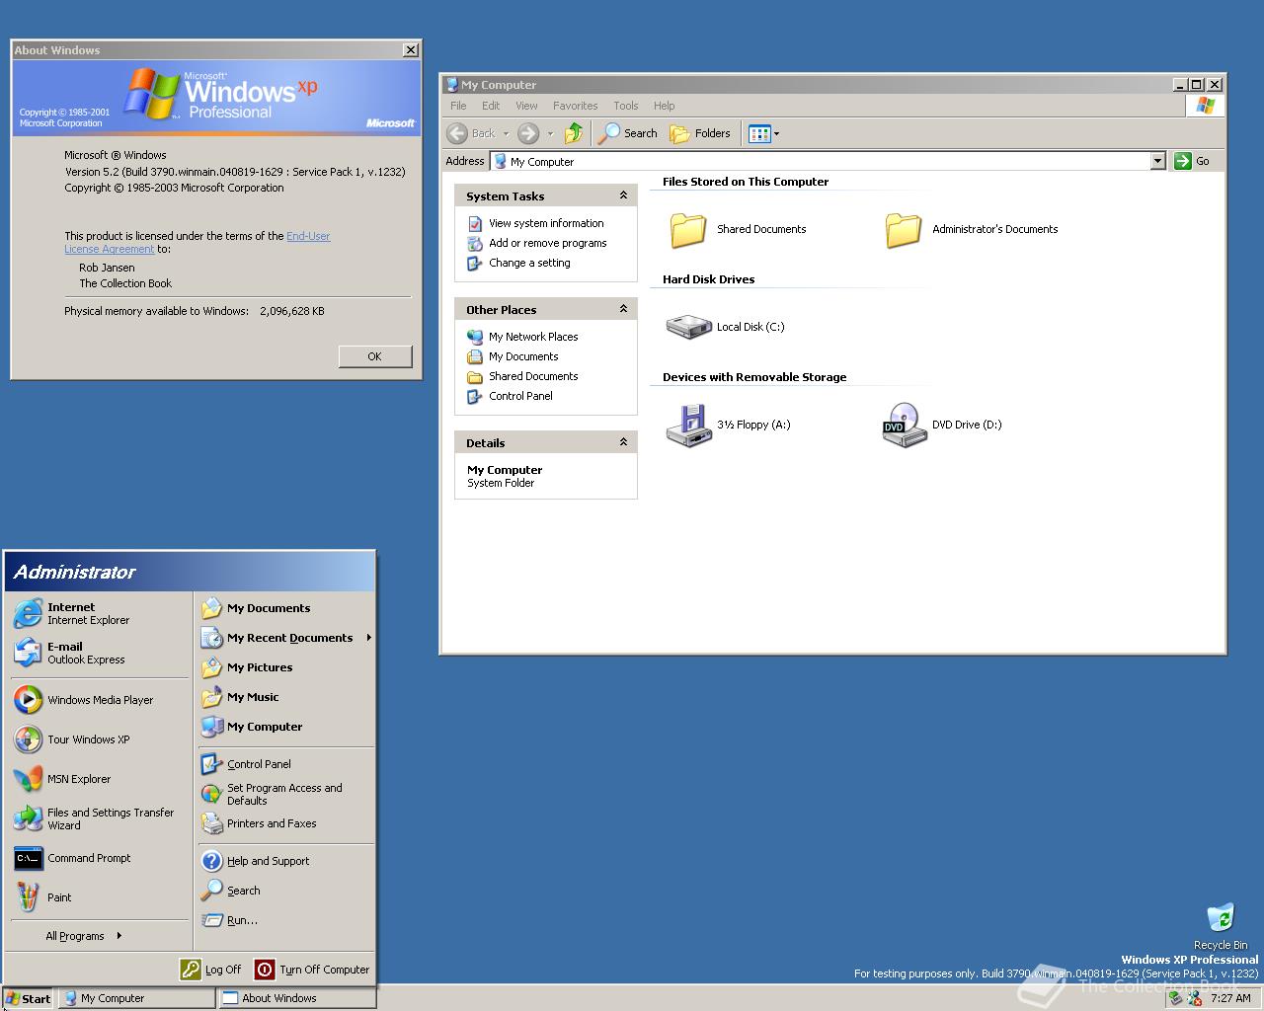Open the Run dialog
Screen dimensions: 1264x1011
[286, 920]
